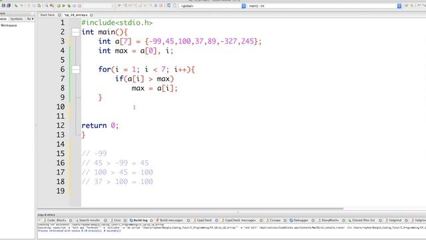This screenshot has width=426, height=240.
Task: Show more management panel tabs arrow
Action: 33,19
